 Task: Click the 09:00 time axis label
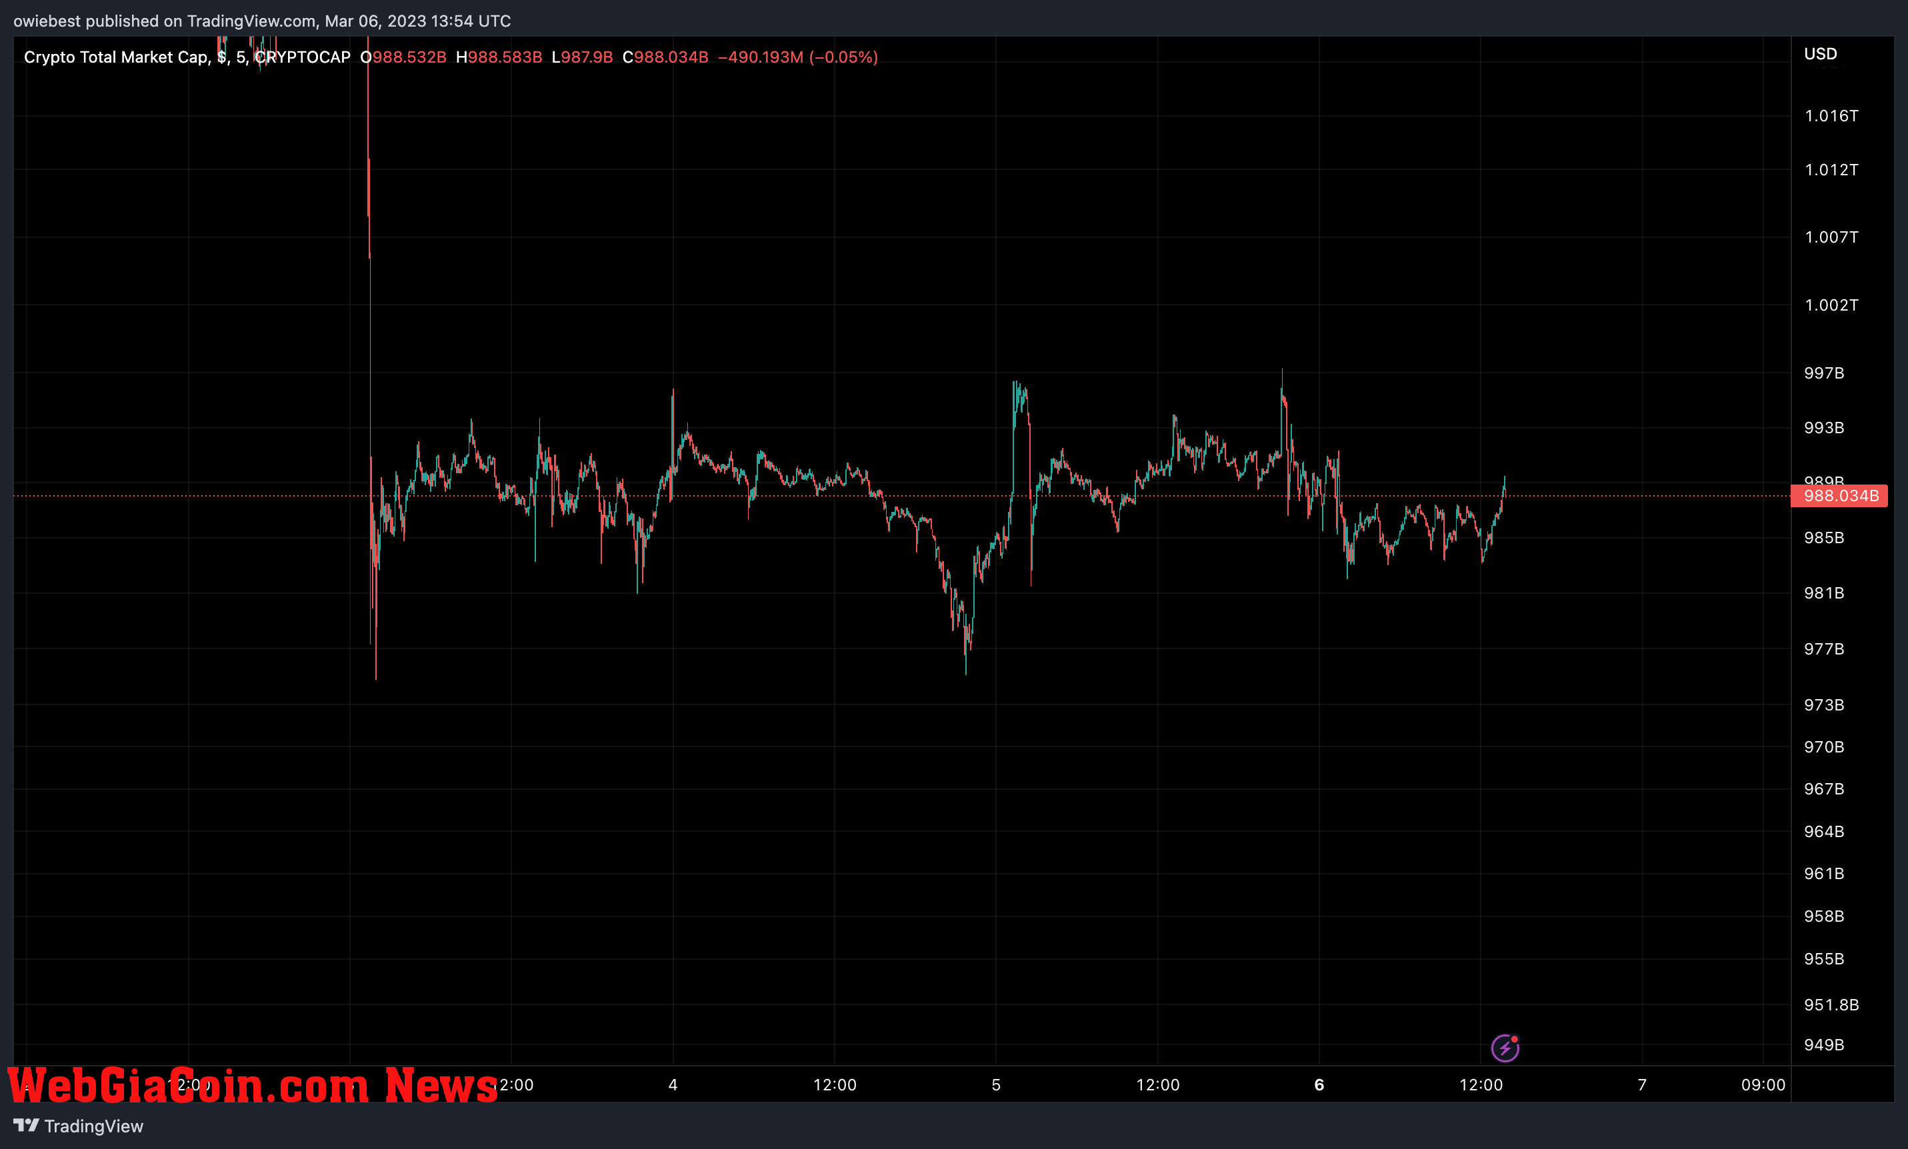1763,1085
